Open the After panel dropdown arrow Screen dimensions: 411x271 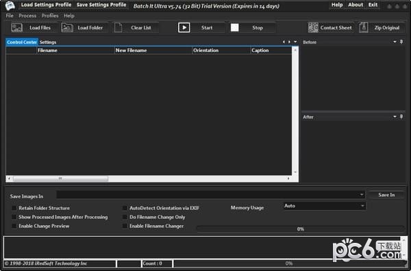(395, 117)
